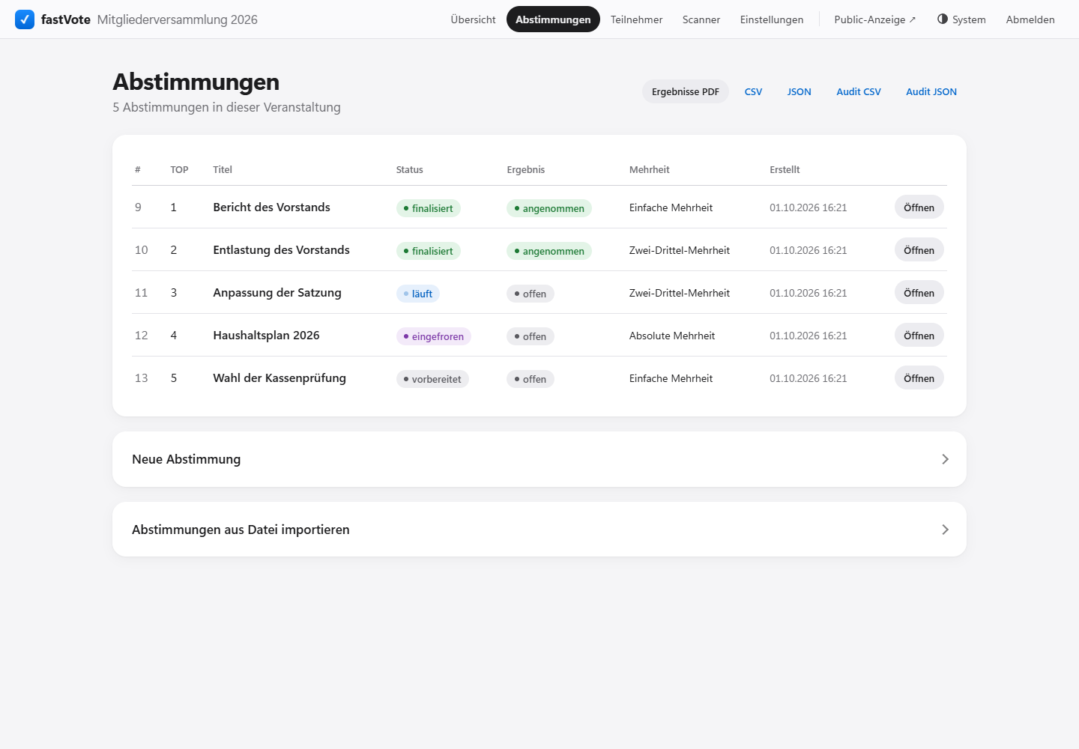The width and height of the screenshot is (1079, 749).
Task: Expand the Neue Abstimmung section
Action: click(539, 459)
